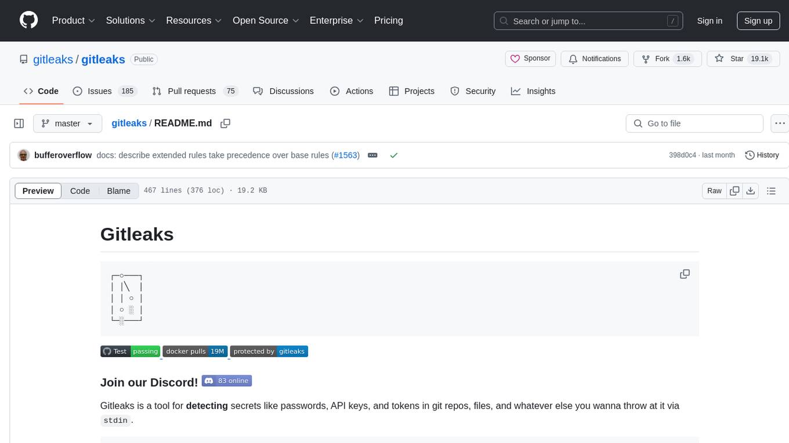The height and width of the screenshot is (443, 789).
Task: Copy the README.md file path
Action: tap(226, 124)
